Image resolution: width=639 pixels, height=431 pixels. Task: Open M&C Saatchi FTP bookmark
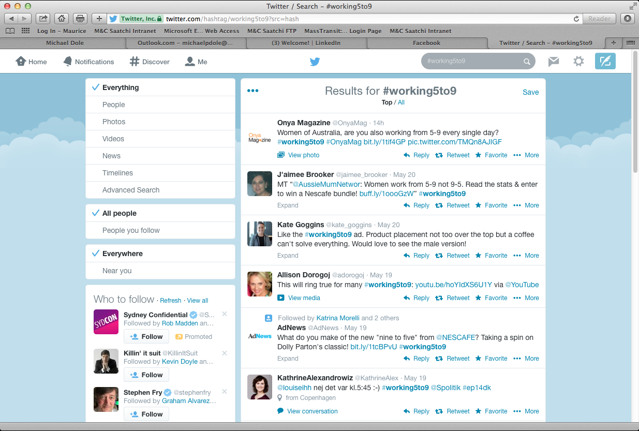(272, 31)
